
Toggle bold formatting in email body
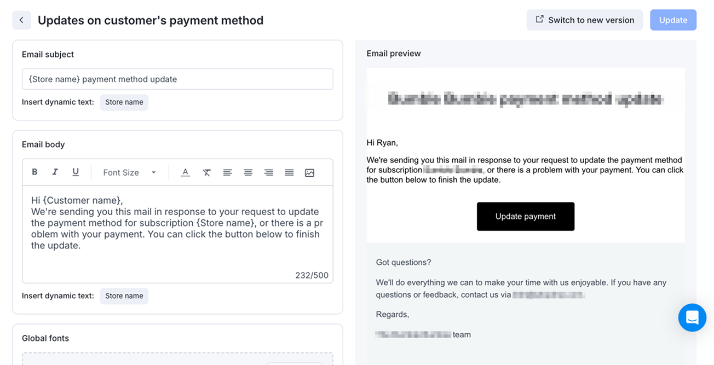pyautogui.click(x=34, y=172)
